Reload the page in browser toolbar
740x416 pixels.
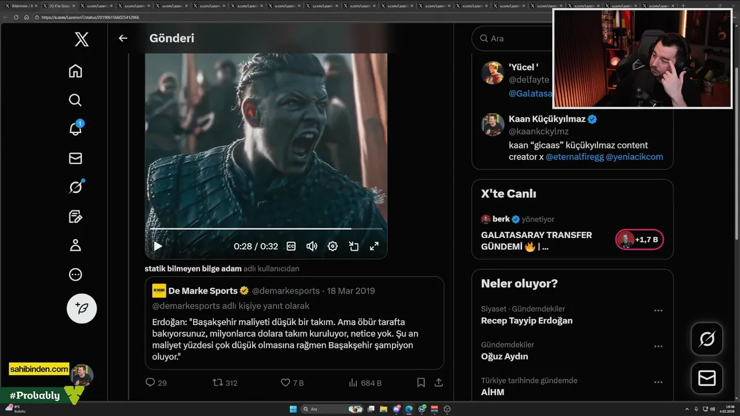coord(16,17)
